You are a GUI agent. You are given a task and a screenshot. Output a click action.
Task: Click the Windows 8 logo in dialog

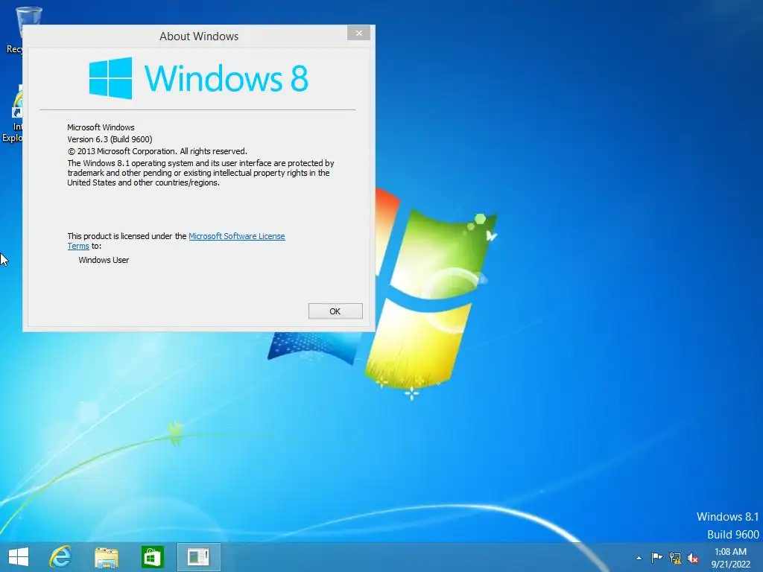click(198, 78)
